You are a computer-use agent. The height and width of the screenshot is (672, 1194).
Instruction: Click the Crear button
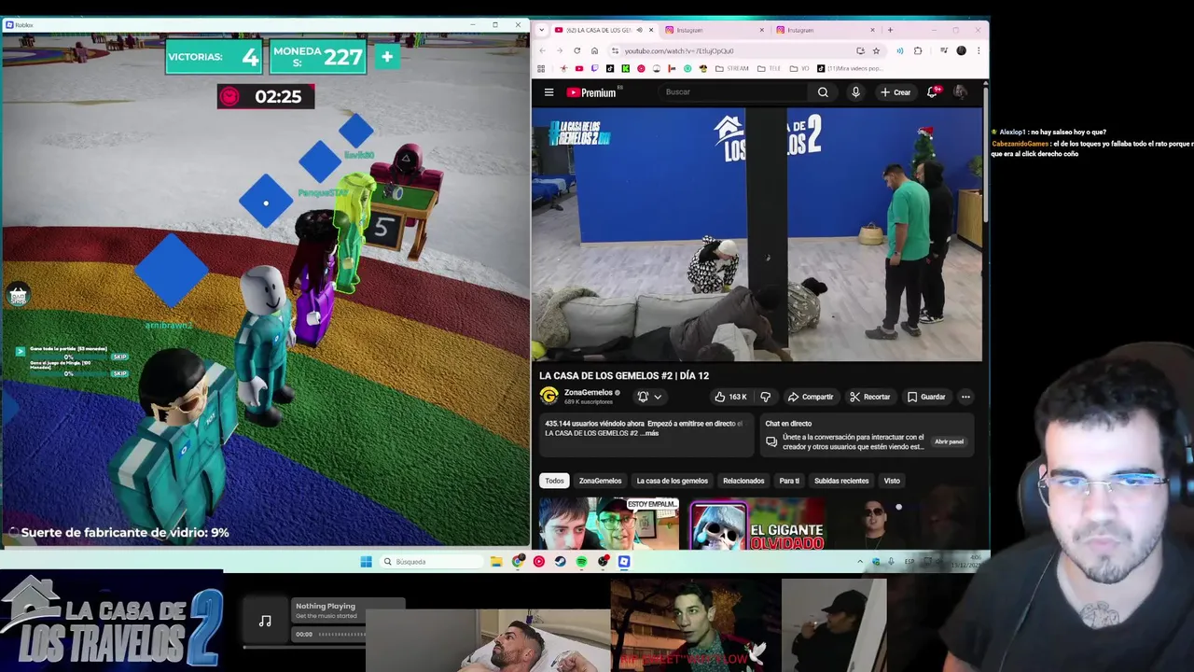pos(895,92)
